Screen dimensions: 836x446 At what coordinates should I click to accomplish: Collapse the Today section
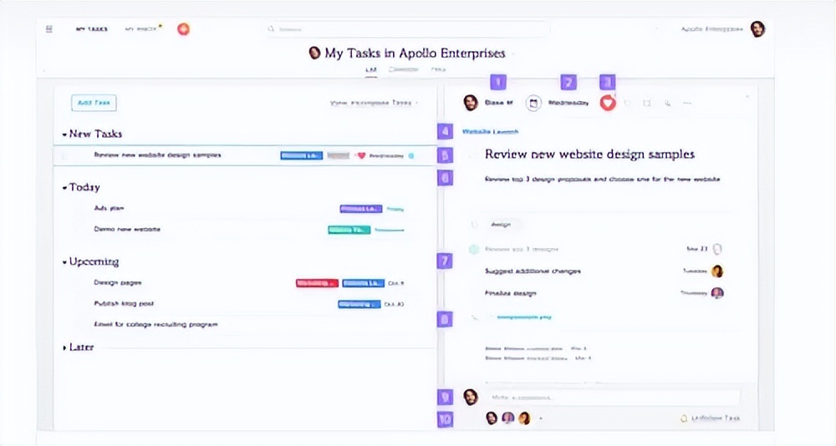[64, 188]
